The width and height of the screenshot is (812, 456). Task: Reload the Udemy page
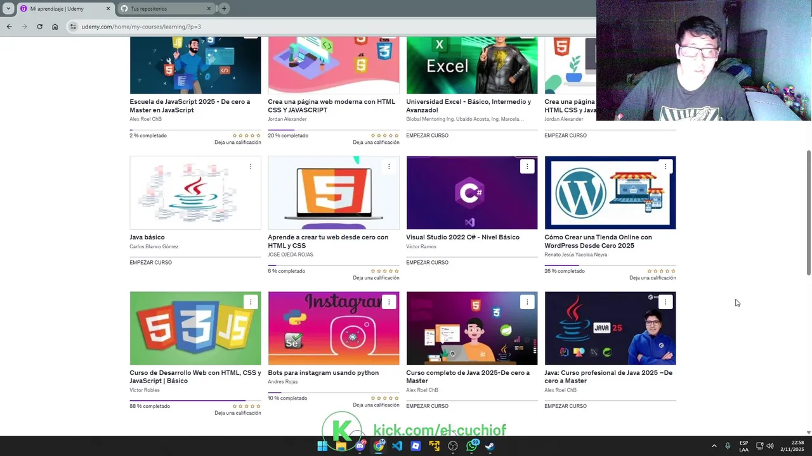tap(39, 27)
